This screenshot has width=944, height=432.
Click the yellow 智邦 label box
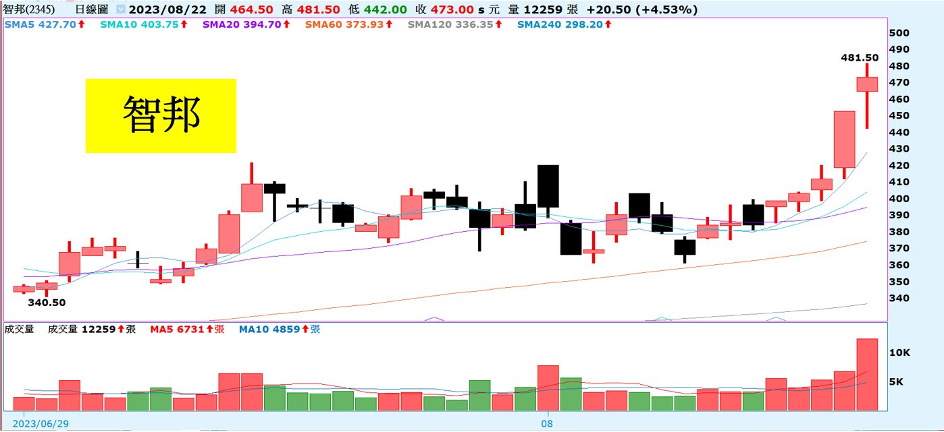click(x=161, y=115)
